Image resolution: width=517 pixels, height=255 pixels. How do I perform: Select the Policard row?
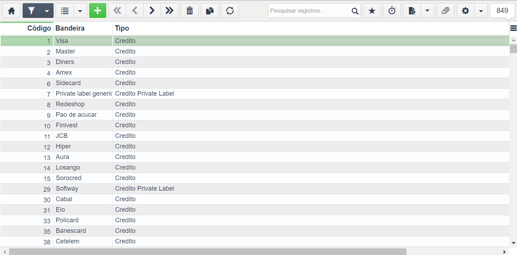pos(254,220)
